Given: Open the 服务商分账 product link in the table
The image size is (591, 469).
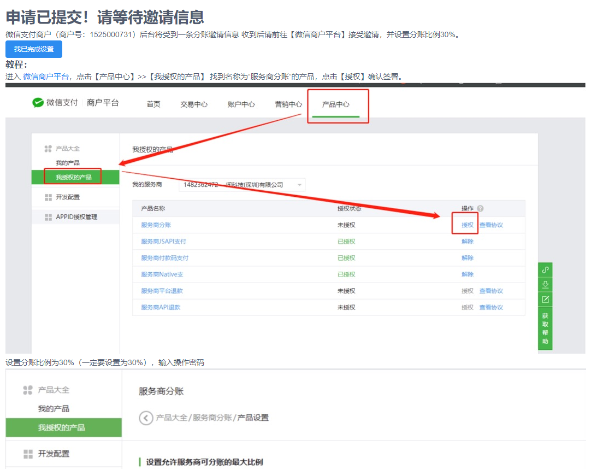Looking at the screenshot, I should click(x=156, y=225).
